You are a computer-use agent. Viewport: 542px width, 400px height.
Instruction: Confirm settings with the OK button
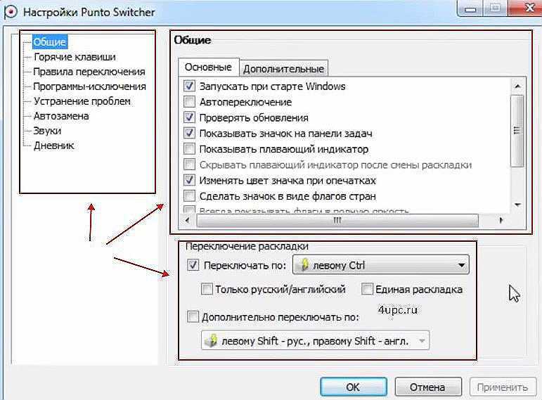coord(354,387)
